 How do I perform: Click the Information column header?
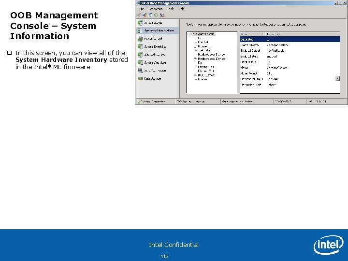pyautogui.click(x=303, y=34)
